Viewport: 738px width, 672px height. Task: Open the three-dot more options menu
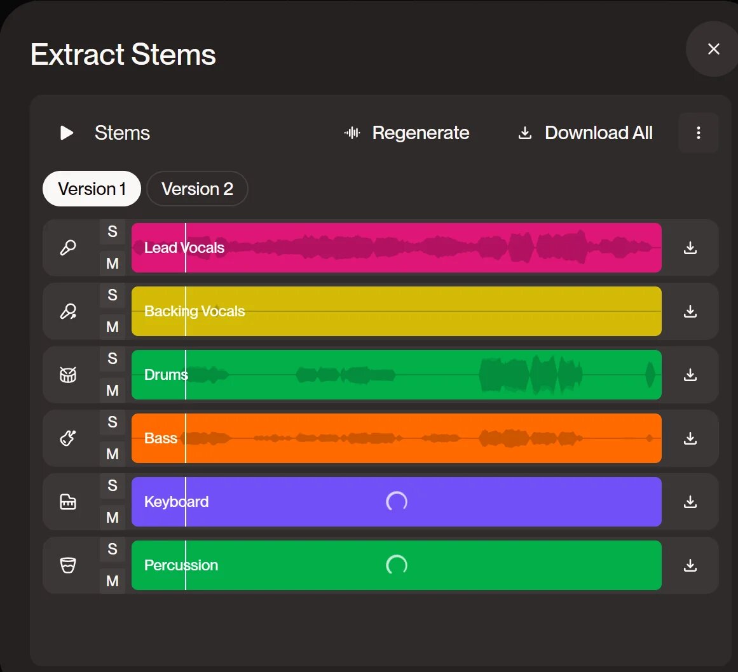click(x=699, y=133)
